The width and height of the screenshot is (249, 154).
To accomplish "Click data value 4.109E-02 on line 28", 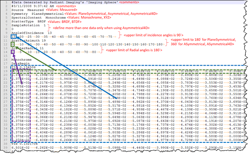I will (x=190, y=105).
